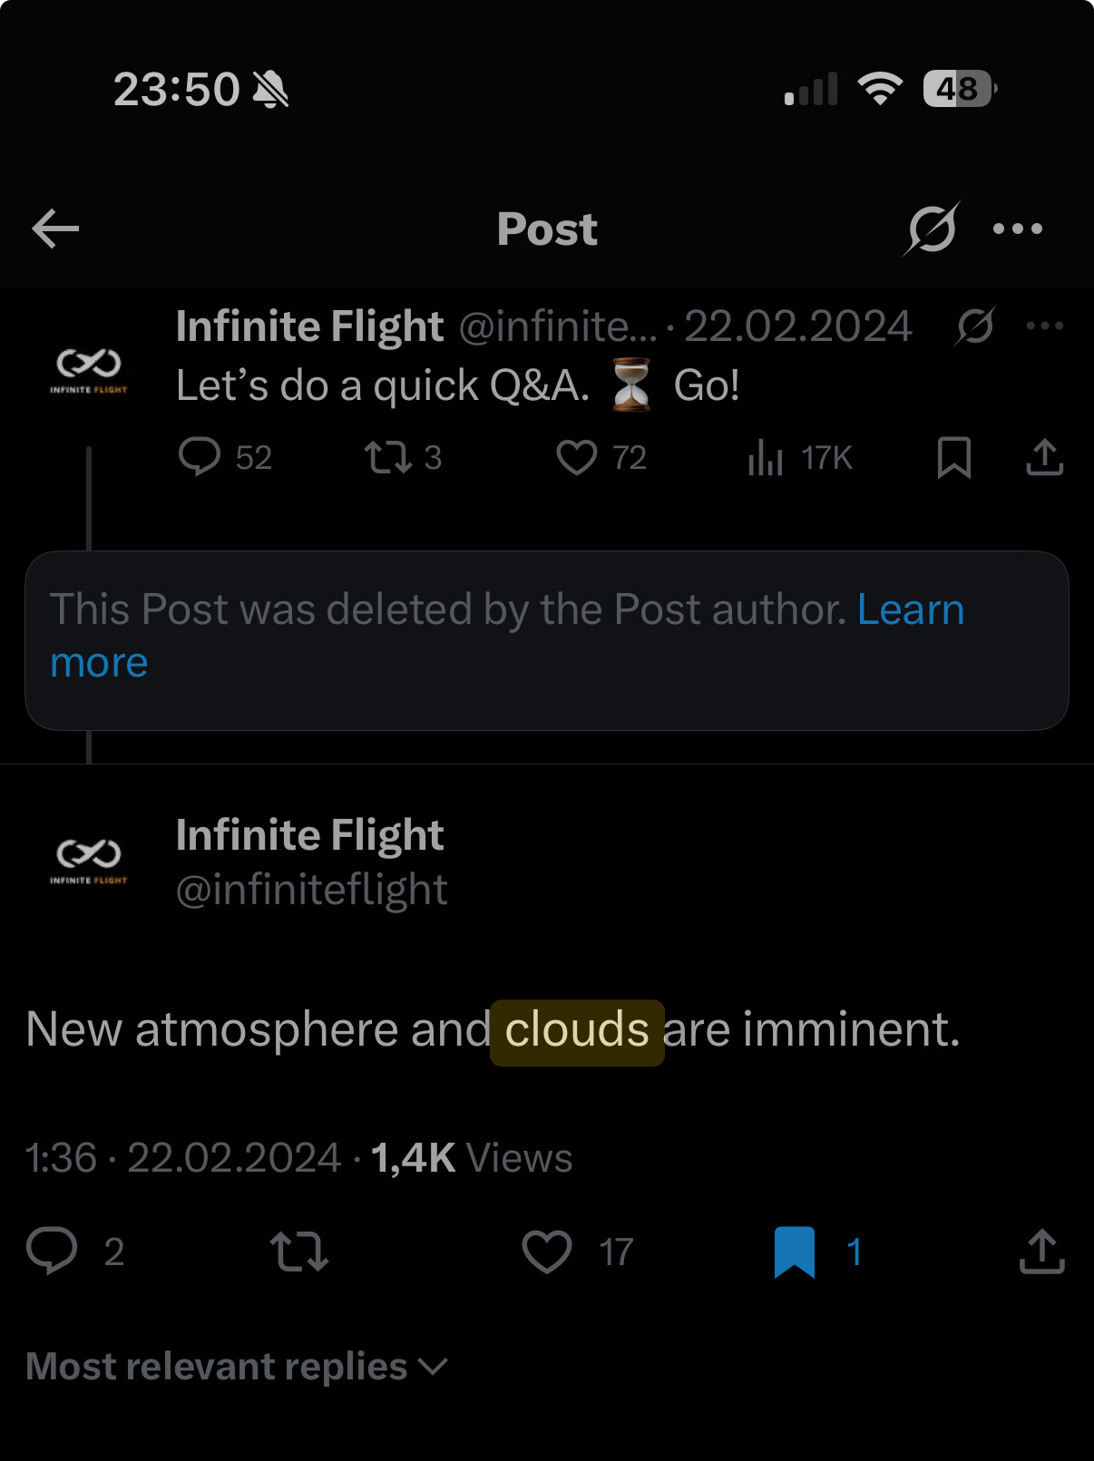This screenshot has width=1094, height=1461.
Task: Reply to the clouds post
Action: (x=52, y=1252)
